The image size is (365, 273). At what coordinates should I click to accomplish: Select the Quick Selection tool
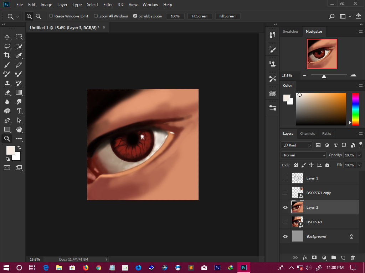(19, 46)
